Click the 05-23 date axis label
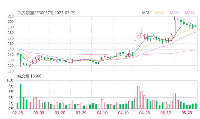Screen dimensions: 200x119 (187, 113)
